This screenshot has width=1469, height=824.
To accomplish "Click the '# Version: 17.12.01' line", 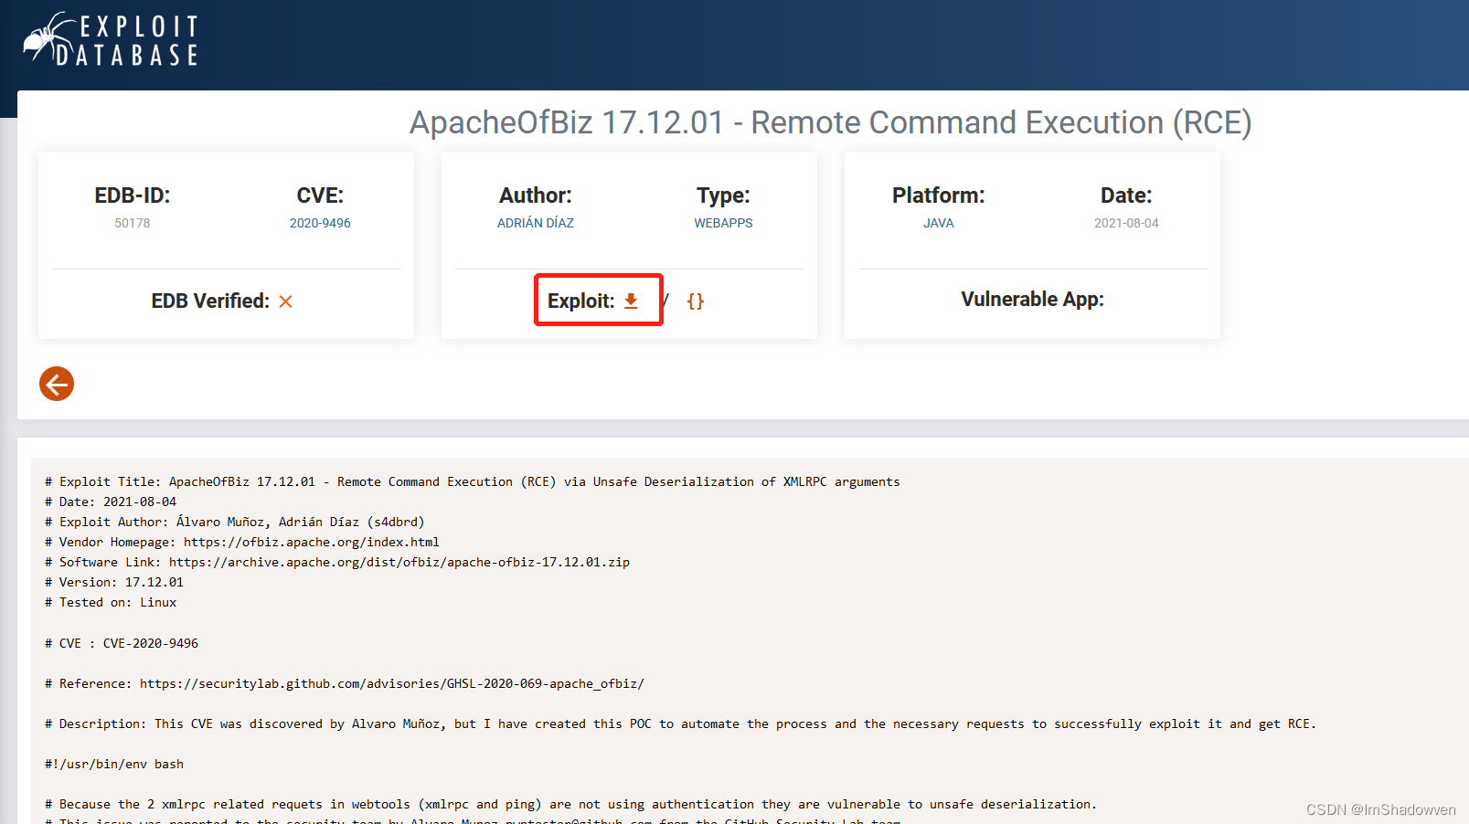I will [x=114, y=582].
